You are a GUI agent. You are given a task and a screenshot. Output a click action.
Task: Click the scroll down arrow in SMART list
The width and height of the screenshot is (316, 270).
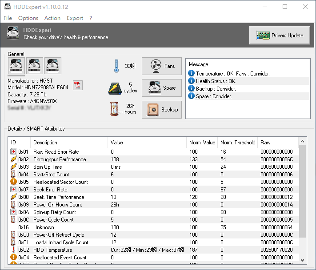point(303,260)
